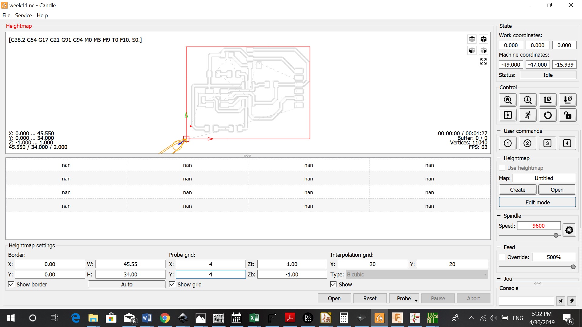Toggle the Show grid checkbox
582x327 pixels.
click(x=172, y=284)
